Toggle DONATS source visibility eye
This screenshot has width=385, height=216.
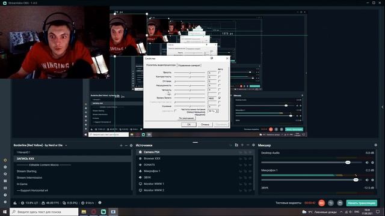tap(250, 165)
